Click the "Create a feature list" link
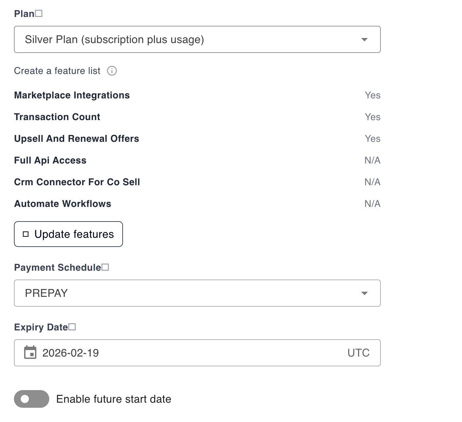The height and width of the screenshot is (422, 462). [57, 71]
